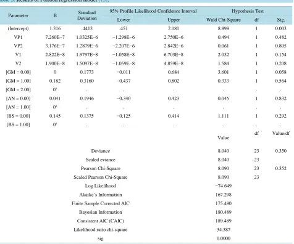
Task: Click the 'Lower' sub-header
Action: point(124,20)
